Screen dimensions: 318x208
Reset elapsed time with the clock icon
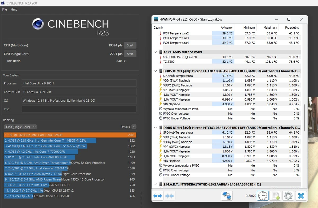pyautogui.click(x=263, y=196)
